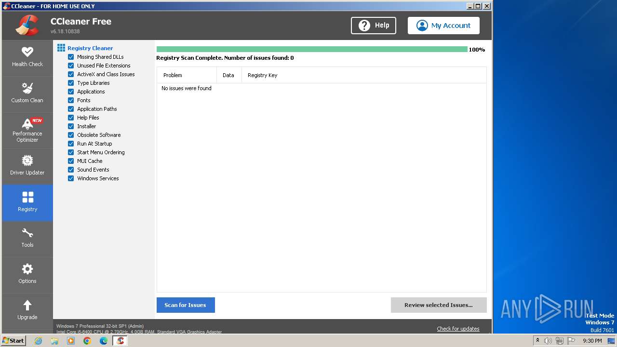This screenshot has width=617, height=347.
Task: Open the Custom Clean section
Action: [x=27, y=94]
